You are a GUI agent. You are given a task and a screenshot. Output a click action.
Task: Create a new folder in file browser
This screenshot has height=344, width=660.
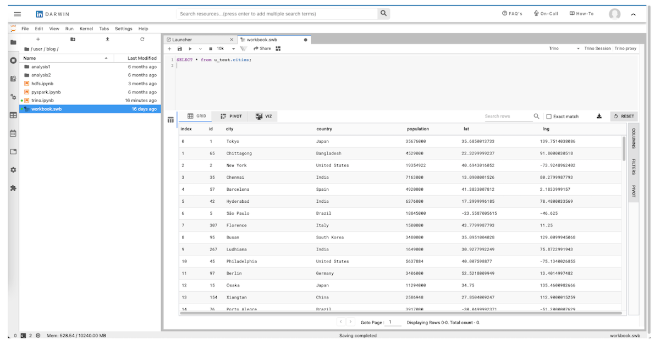point(73,39)
